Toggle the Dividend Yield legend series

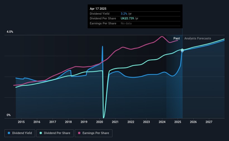[20, 133]
